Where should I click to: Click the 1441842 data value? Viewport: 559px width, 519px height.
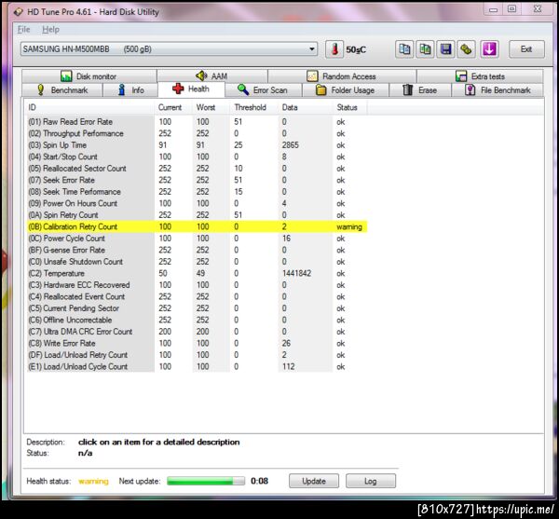pos(296,273)
